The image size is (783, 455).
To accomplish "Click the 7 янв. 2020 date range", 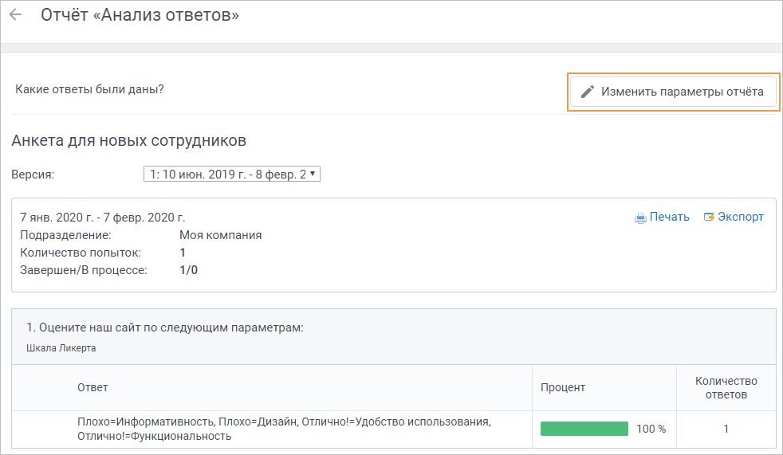I will (102, 218).
